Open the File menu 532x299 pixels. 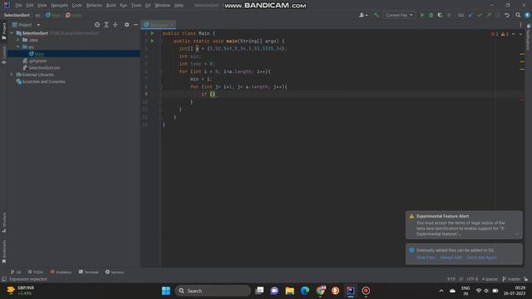(18, 6)
